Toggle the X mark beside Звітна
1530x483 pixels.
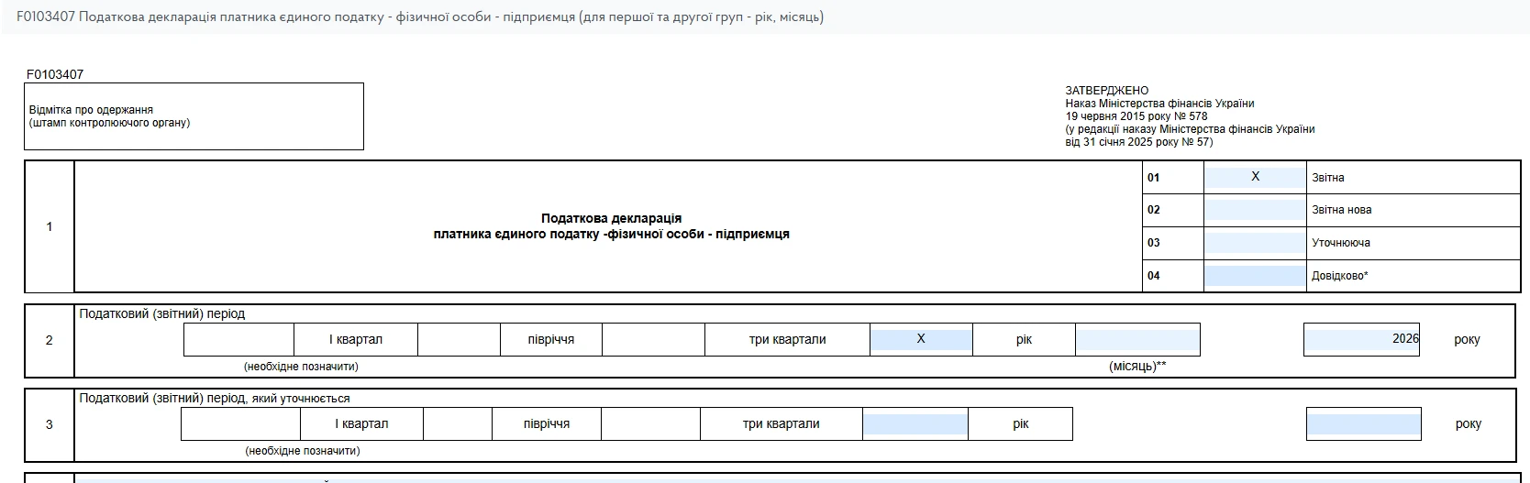(x=1255, y=177)
